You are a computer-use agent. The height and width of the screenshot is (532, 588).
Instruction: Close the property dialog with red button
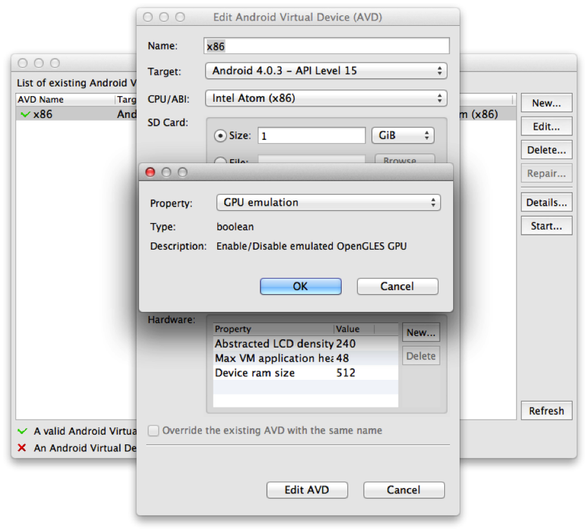point(150,172)
